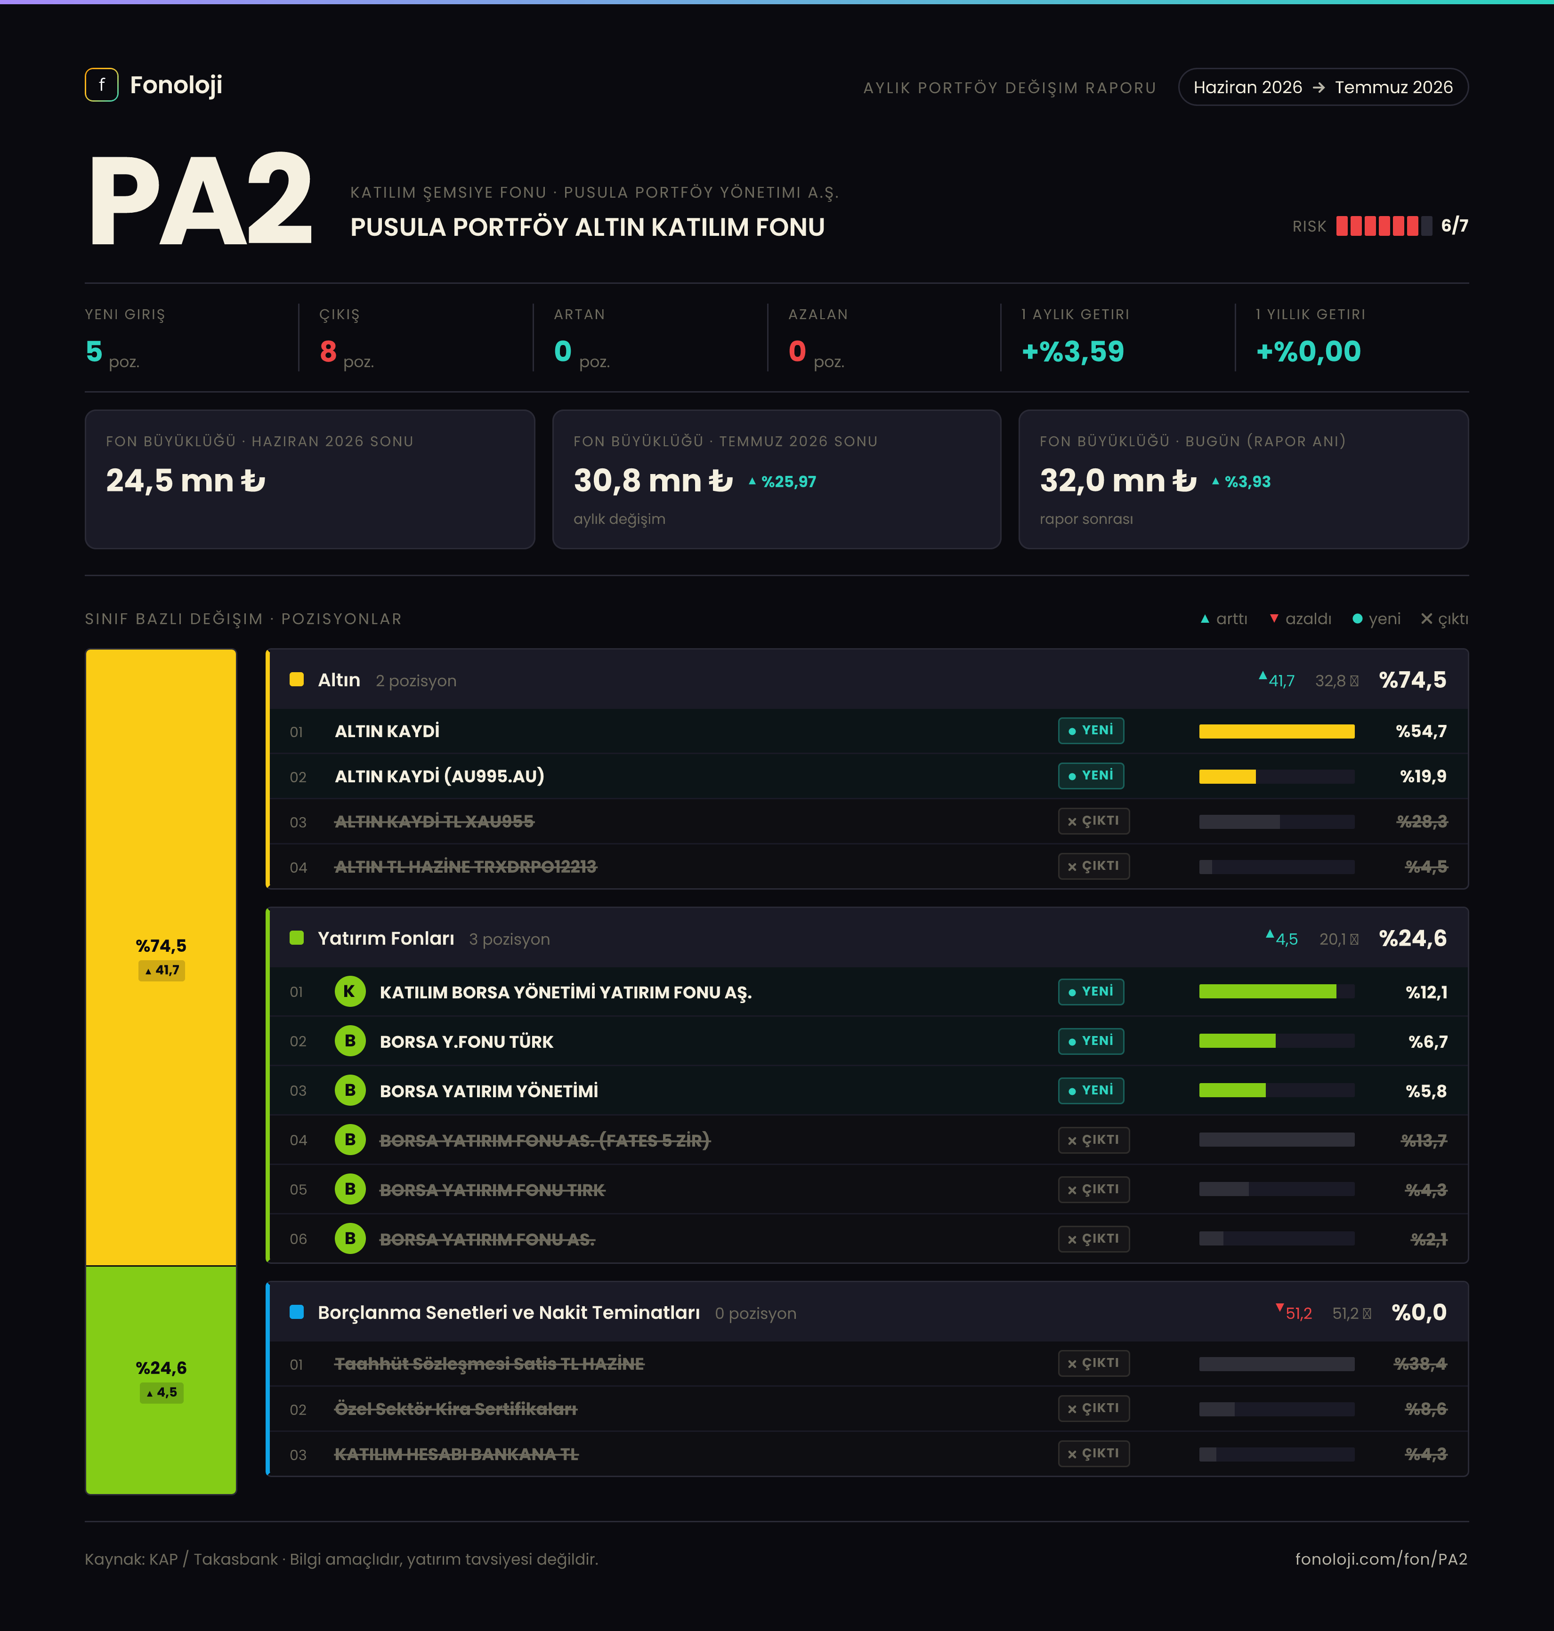Click the B icon in the %2,1 fund row
This screenshot has width=1554, height=1631.
349,1238
